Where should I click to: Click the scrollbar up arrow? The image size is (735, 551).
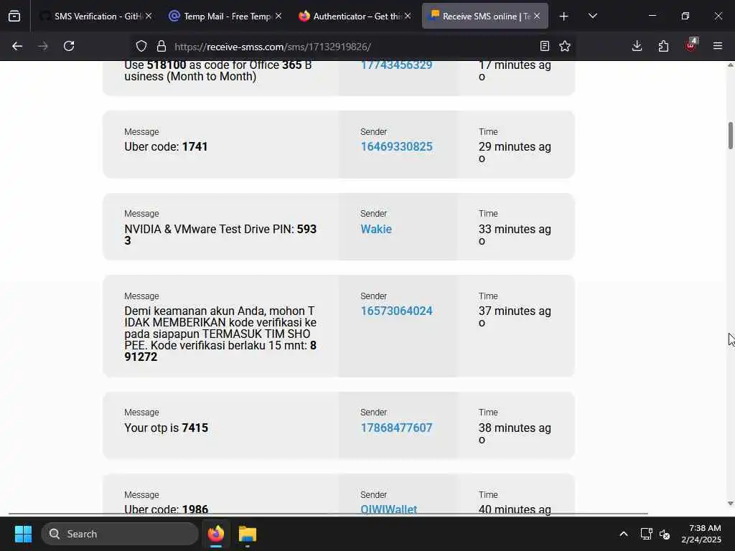click(x=730, y=65)
